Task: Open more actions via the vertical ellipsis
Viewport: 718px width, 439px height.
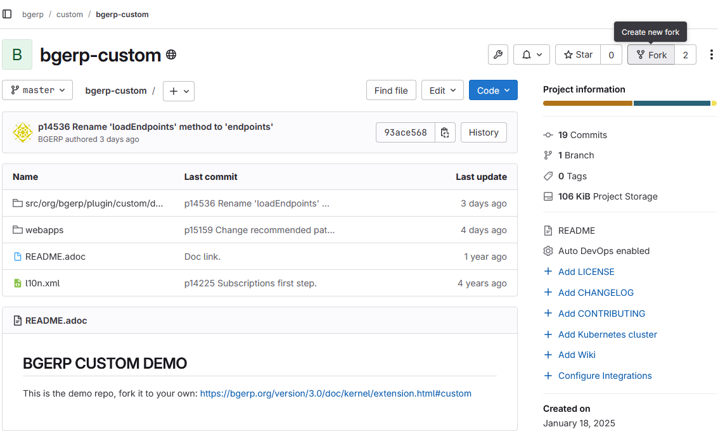Action: pos(711,54)
